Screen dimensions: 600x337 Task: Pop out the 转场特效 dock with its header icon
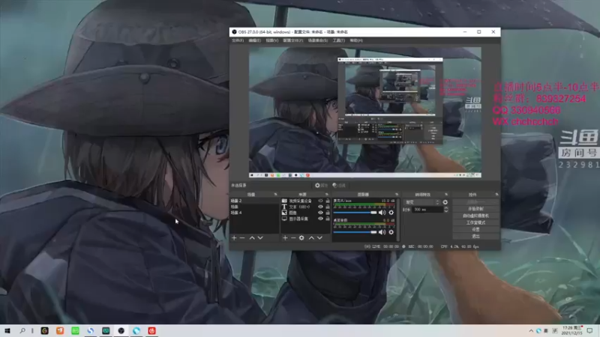(446, 195)
